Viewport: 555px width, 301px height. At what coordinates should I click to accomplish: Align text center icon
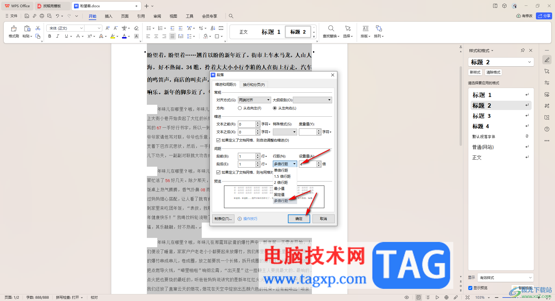tap(156, 36)
